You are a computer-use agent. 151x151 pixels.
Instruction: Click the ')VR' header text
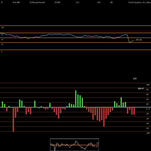(98, 2)
